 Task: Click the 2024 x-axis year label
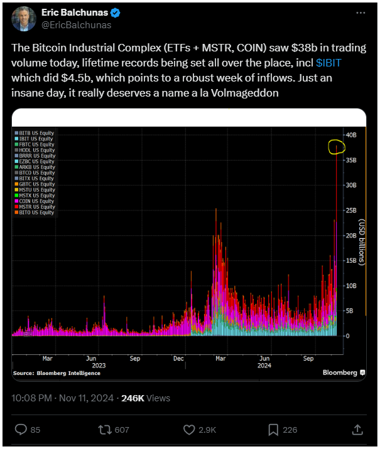[264, 366]
